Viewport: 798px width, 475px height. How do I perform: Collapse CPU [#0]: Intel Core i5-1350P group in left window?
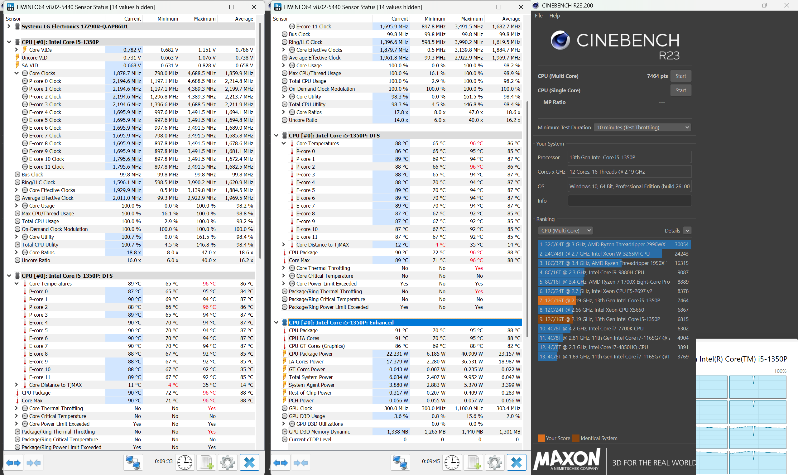(x=9, y=42)
